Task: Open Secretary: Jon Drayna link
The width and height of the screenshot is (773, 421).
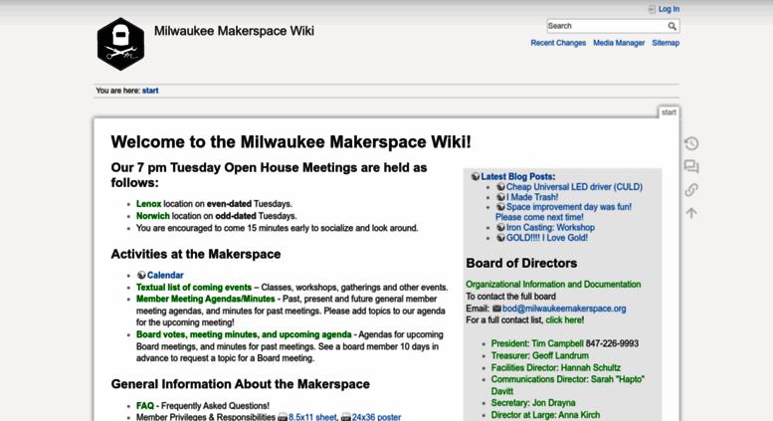Action: [x=533, y=403]
